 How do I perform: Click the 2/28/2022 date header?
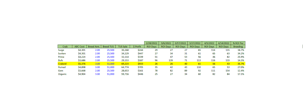point(152,43)
